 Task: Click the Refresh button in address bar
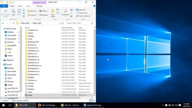pyautogui.click(x=63, y=23)
